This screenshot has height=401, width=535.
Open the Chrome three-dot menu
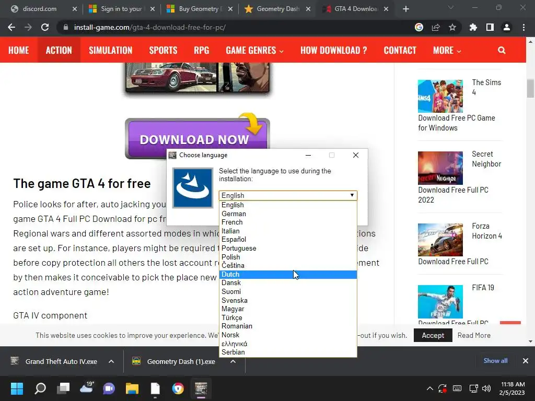tap(524, 27)
